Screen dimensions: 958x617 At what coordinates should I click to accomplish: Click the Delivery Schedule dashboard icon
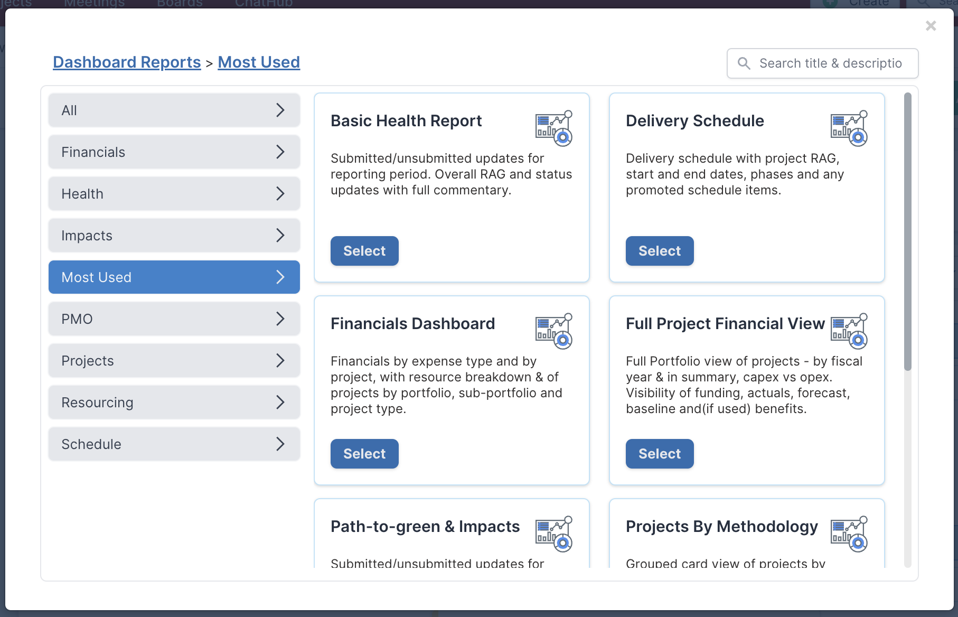click(x=849, y=128)
